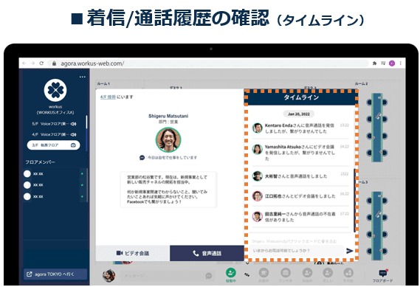Open the browser three-dot menu
The height and width of the screenshot is (287, 420).
(401, 63)
